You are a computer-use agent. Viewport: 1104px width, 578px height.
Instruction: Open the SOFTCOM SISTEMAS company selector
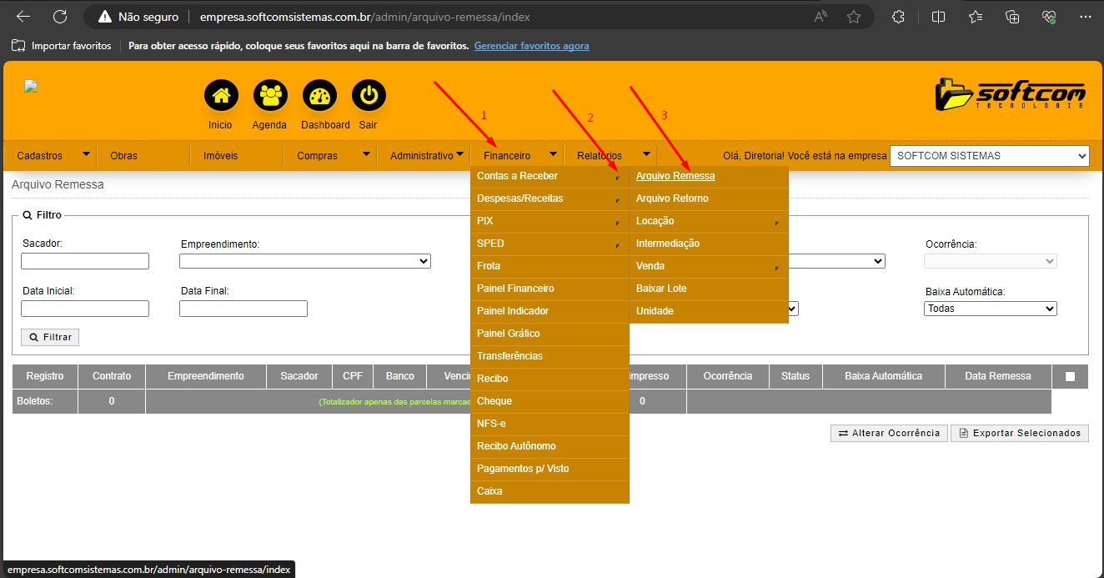click(x=989, y=156)
